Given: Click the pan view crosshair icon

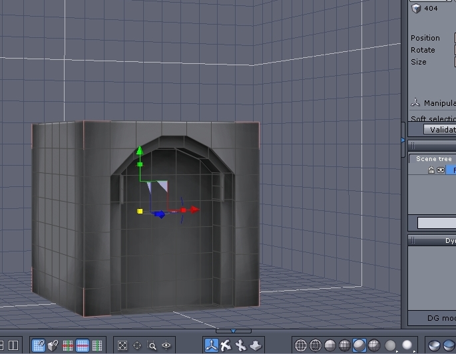Looking at the screenshot, I should [x=137, y=345].
